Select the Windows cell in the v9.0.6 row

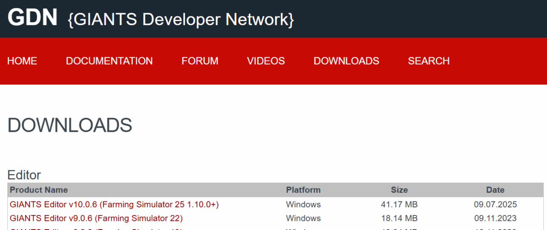(304, 218)
